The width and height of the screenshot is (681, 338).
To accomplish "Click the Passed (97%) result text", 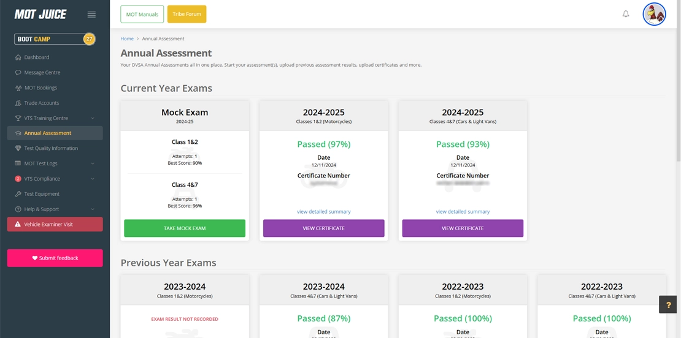I will pos(323,145).
